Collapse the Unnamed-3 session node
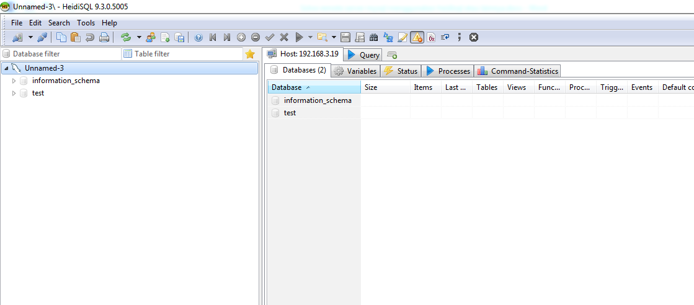The width and height of the screenshot is (694, 305). (x=6, y=68)
